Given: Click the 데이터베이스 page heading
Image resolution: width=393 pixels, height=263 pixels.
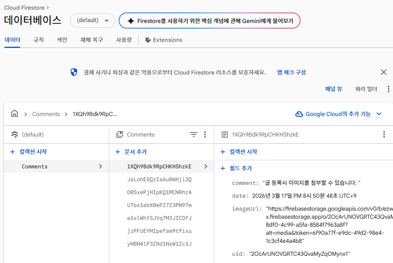Looking at the screenshot, I should (x=33, y=20).
